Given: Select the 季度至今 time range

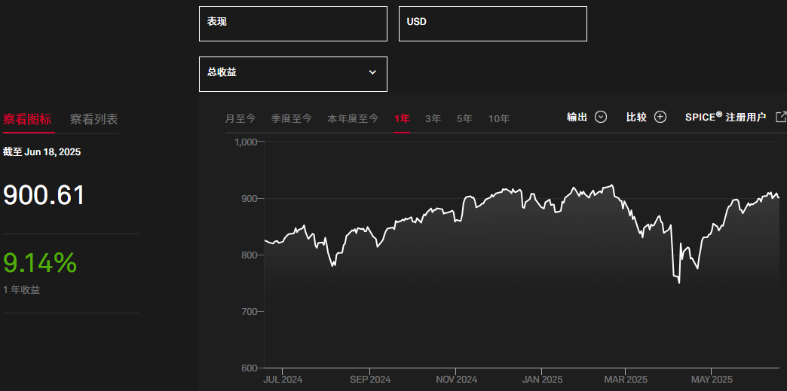Looking at the screenshot, I should [292, 119].
